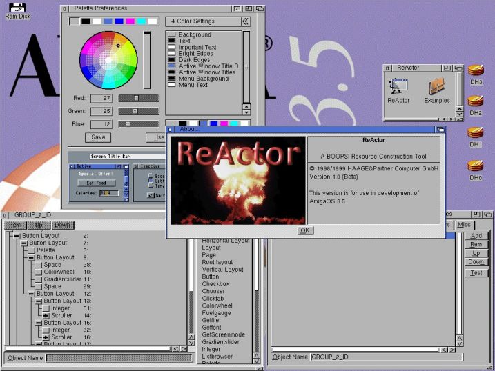
Task: Select the Menu Background color setting
Action: 204,79
